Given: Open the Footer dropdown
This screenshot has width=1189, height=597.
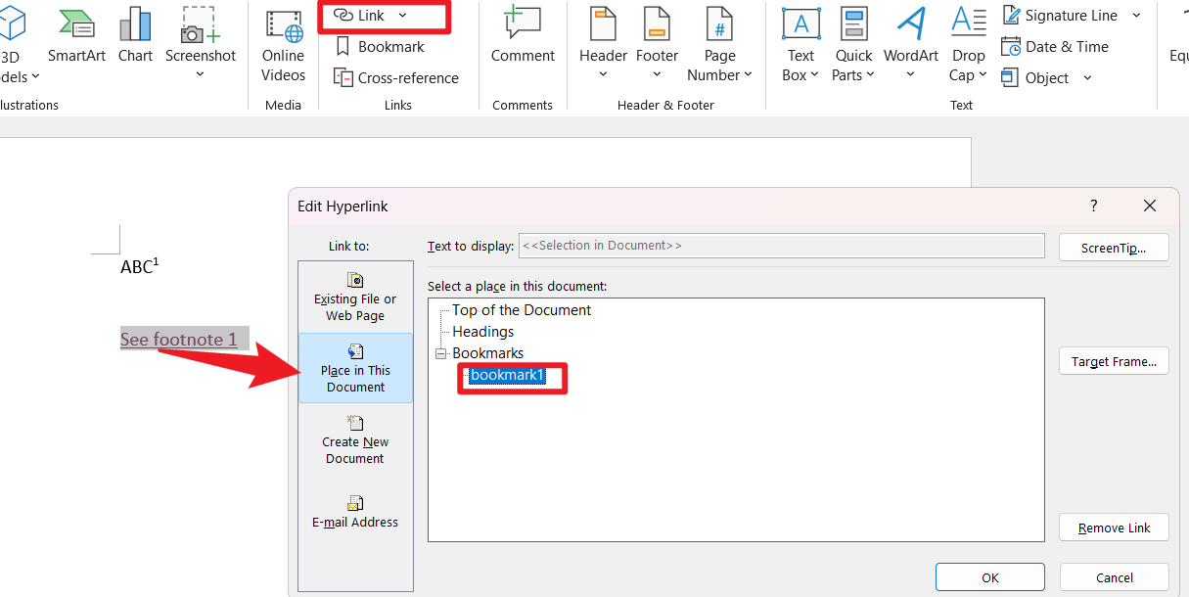Looking at the screenshot, I should click(x=657, y=45).
